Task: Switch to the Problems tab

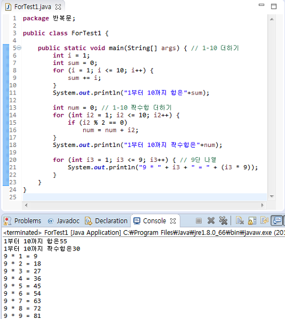Action: point(22,221)
